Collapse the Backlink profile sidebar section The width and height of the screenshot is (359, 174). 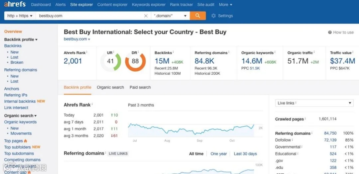21,40
